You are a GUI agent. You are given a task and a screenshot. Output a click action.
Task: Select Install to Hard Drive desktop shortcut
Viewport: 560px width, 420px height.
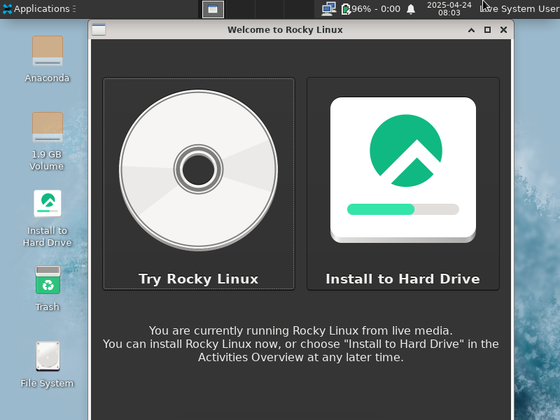pos(47,218)
